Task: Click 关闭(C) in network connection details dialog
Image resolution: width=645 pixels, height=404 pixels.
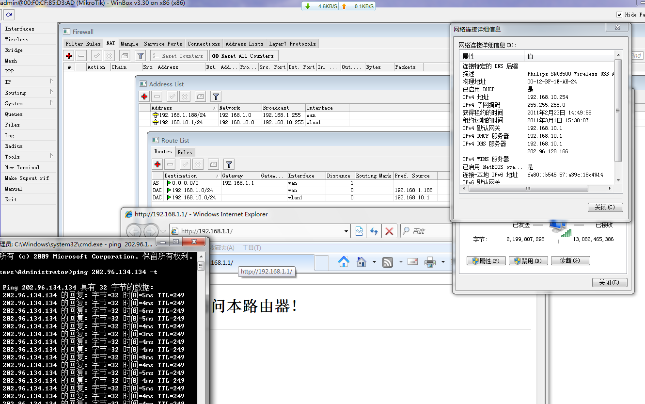Action: [x=605, y=207]
